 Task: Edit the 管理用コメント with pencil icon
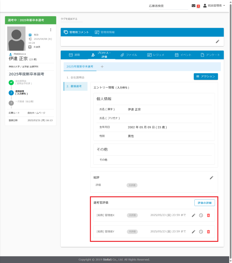(x=217, y=41)
